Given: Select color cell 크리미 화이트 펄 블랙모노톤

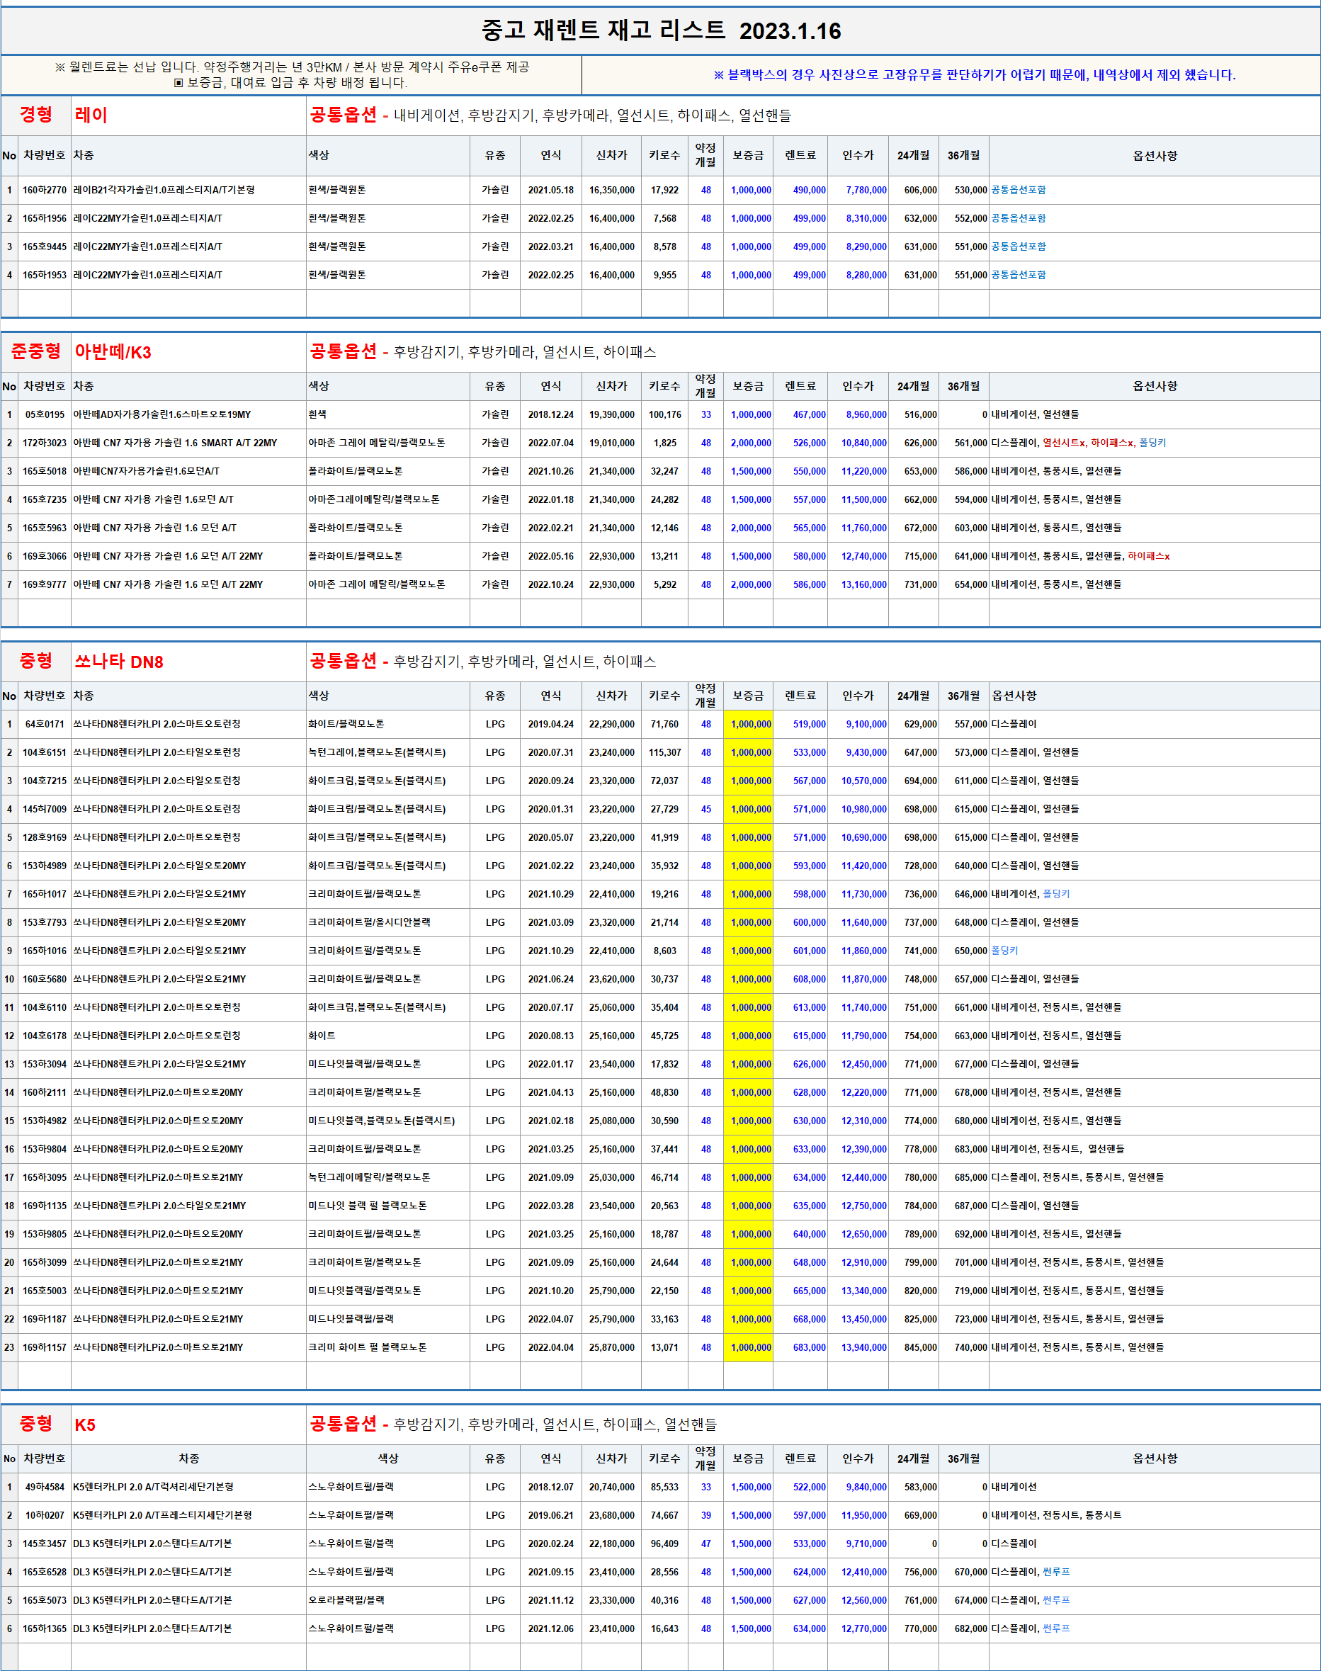Looking at the screenshot, I should click(388, 1348).
